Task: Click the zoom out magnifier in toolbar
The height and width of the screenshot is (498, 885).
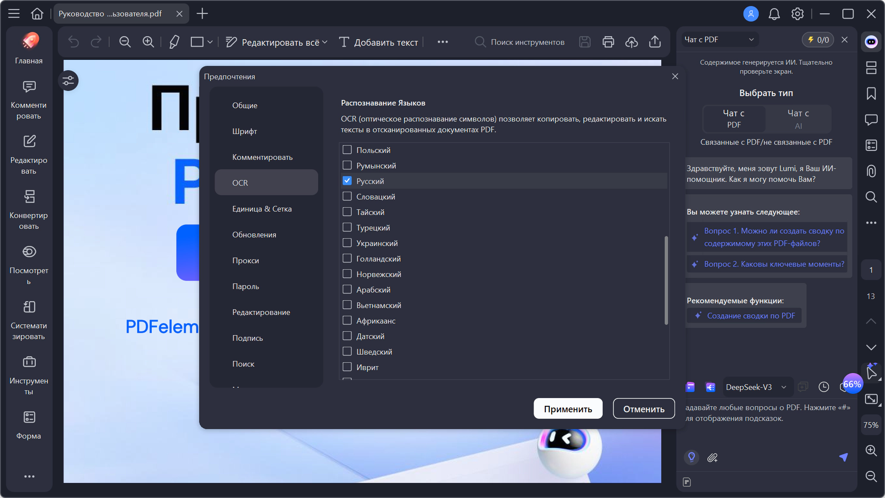Action: click(125, 42)
